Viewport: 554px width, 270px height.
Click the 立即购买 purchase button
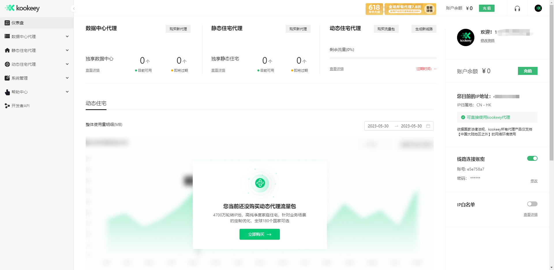(x=259, y=234)
